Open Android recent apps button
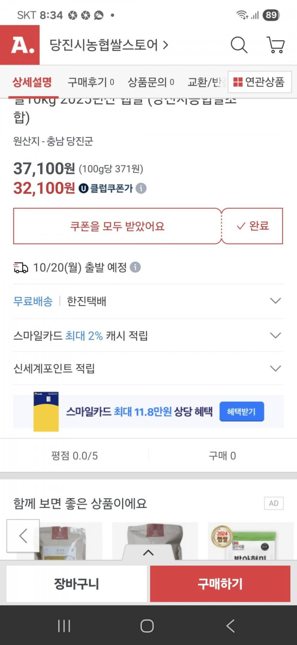Viewport: 297px width, 645px height. (x=64, y=626)
